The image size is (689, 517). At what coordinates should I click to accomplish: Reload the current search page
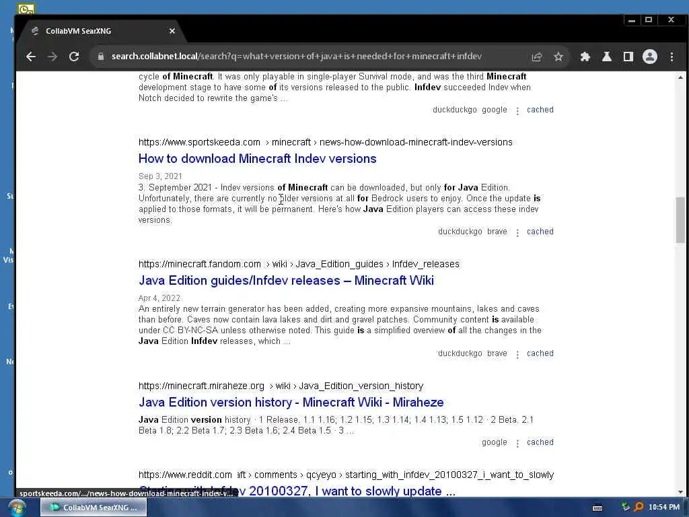[x=74, y=57]
